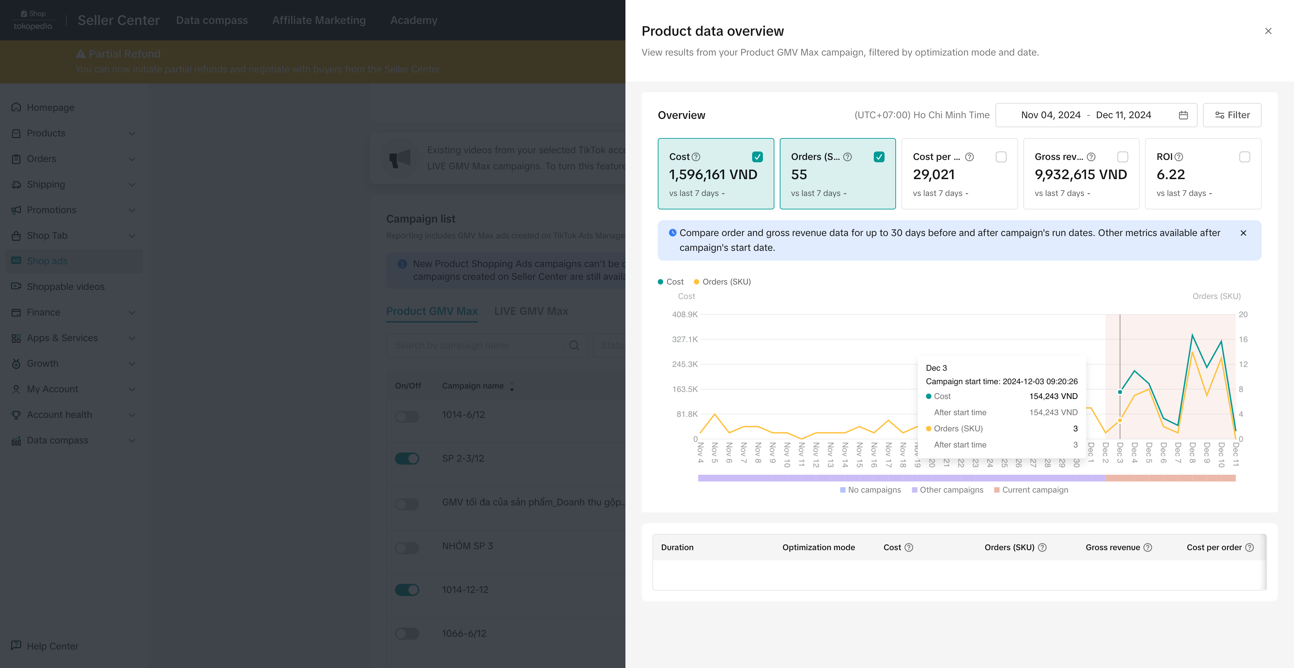This screenshot has width=1294, height=668.
Task: Switch to LIVE GMV Max tab
Action: (531, 311)
